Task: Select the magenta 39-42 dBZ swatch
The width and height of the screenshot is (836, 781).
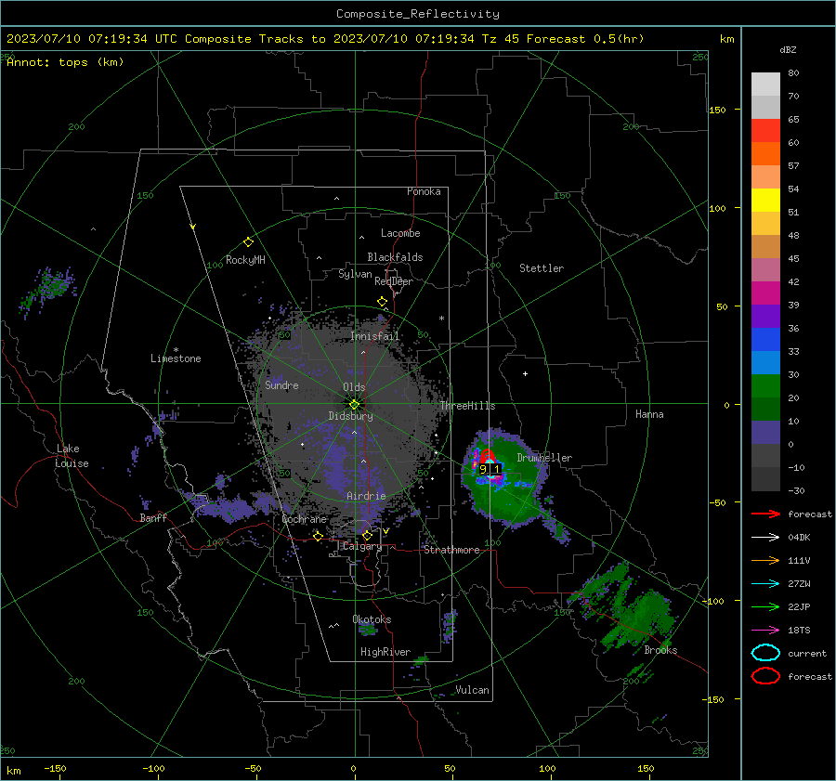Action: click(765, 293)
